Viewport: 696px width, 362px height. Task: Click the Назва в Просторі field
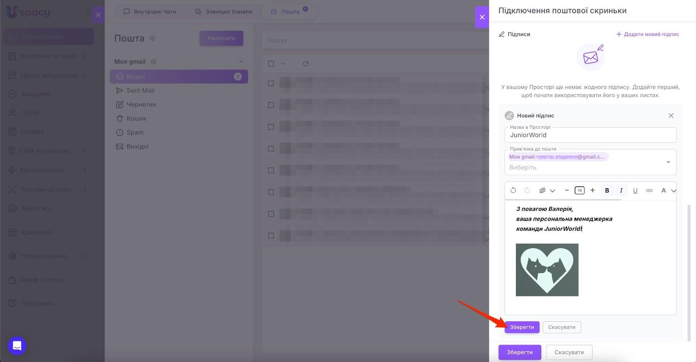[x=590, y=135]
